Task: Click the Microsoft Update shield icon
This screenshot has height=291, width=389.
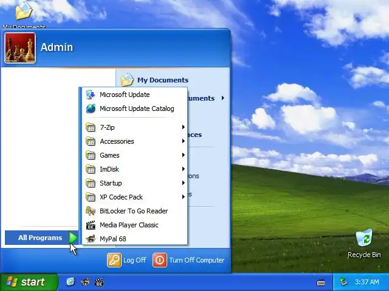Action: [91, 95]
